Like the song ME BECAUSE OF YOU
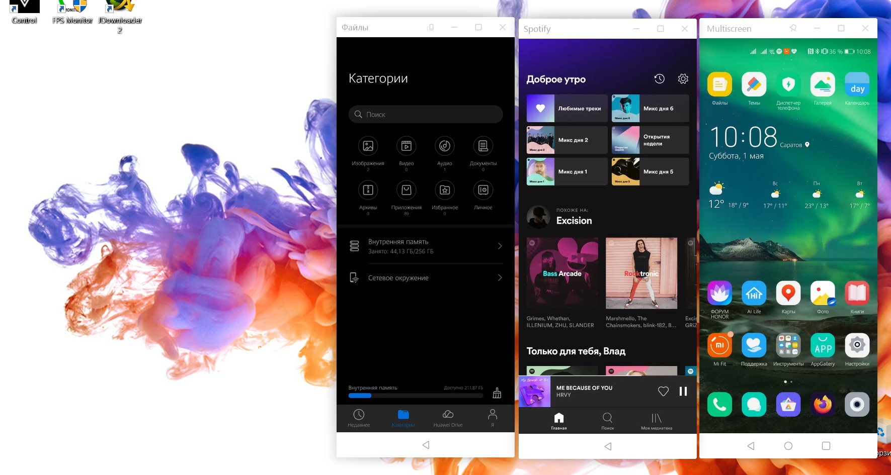Viewport: 891px width, 475px height. pos(664,391)
